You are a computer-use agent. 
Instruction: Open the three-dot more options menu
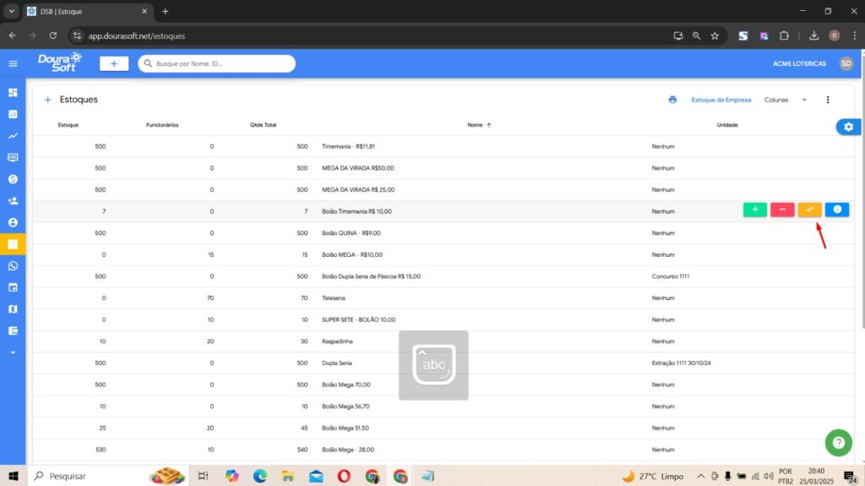[x=828, y=100]
